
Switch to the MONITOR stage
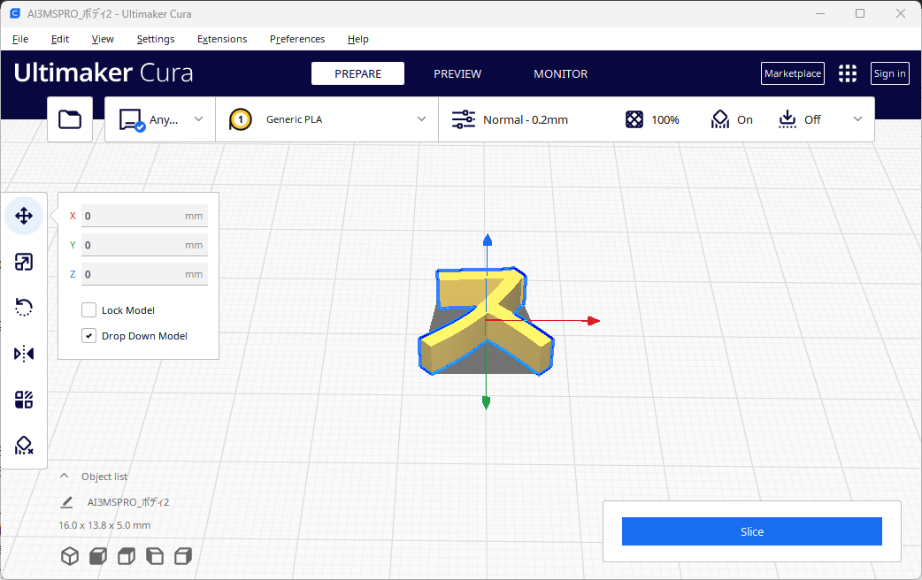click(560, 73)
